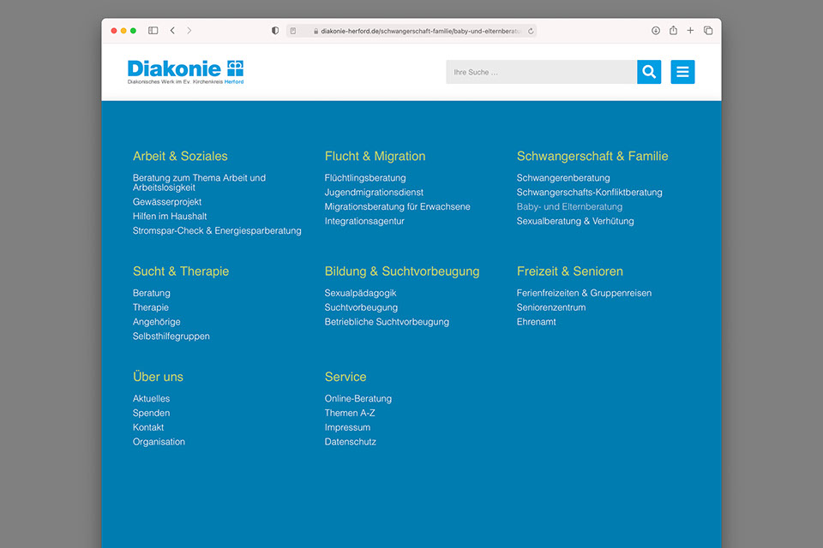Open the Flüchtlingsberatung link

(x=365, y=178)
